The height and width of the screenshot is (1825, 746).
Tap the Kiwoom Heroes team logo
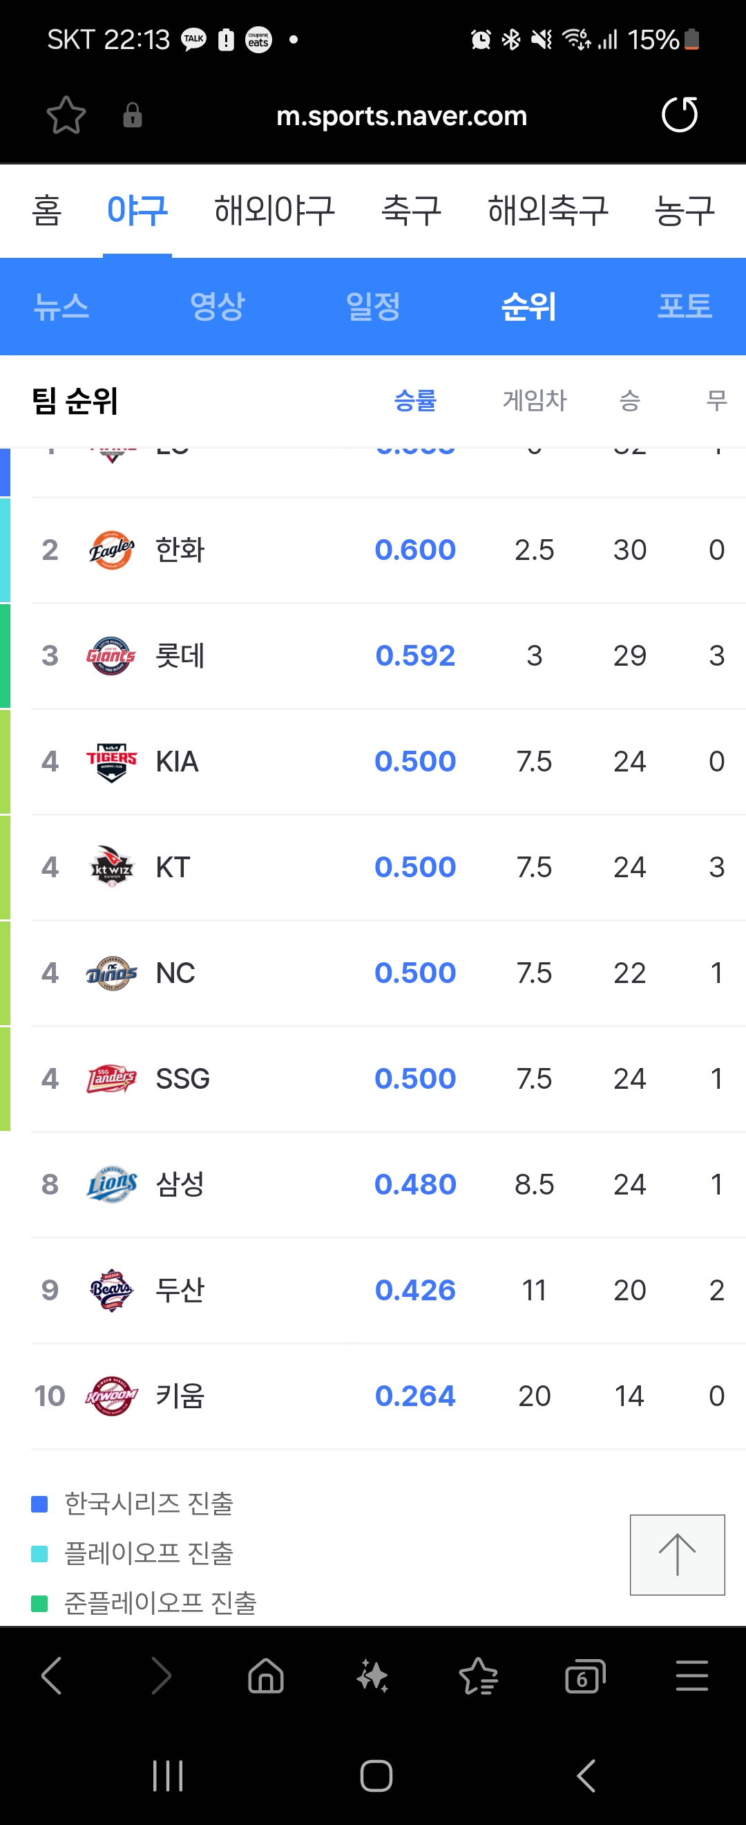click(111, 1396)
